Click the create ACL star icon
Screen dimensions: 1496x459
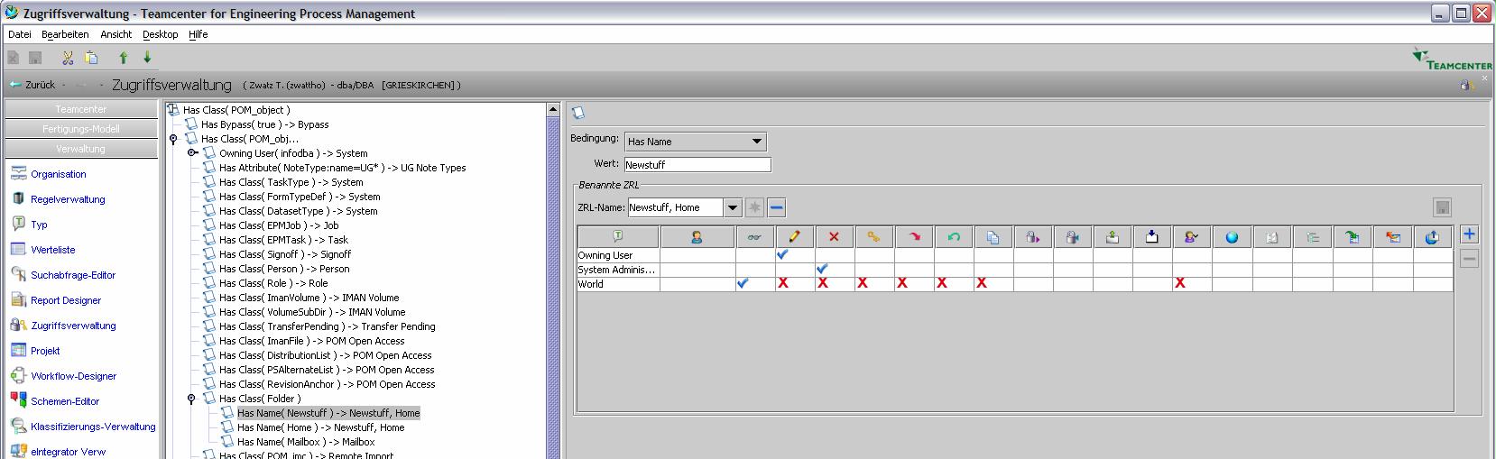[755, 207]
